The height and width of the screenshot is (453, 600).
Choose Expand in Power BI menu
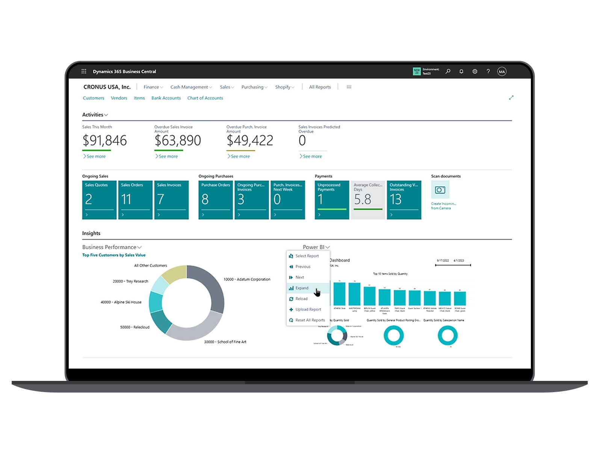click(308, 288)
